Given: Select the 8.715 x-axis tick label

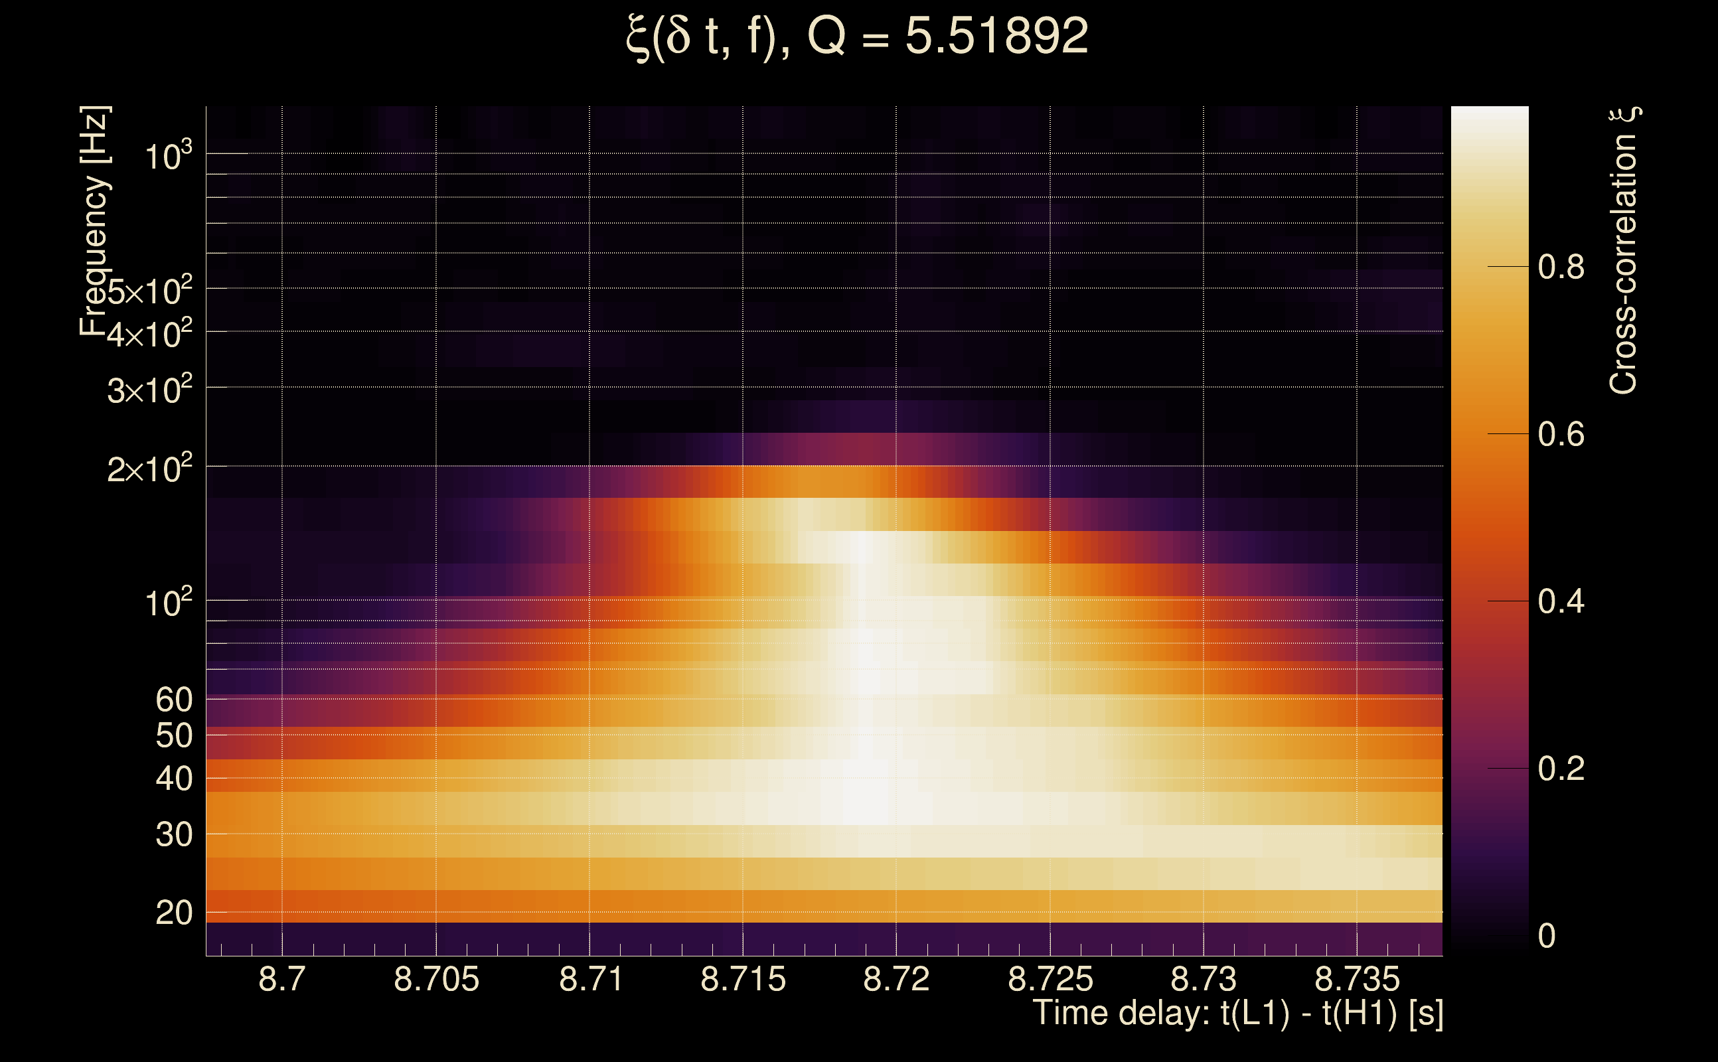Looking at the screenshot, I should coord(743,979).
